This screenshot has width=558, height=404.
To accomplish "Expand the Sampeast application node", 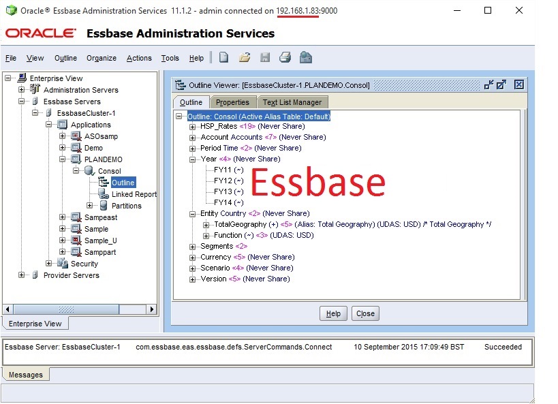I will click(63, 217).
